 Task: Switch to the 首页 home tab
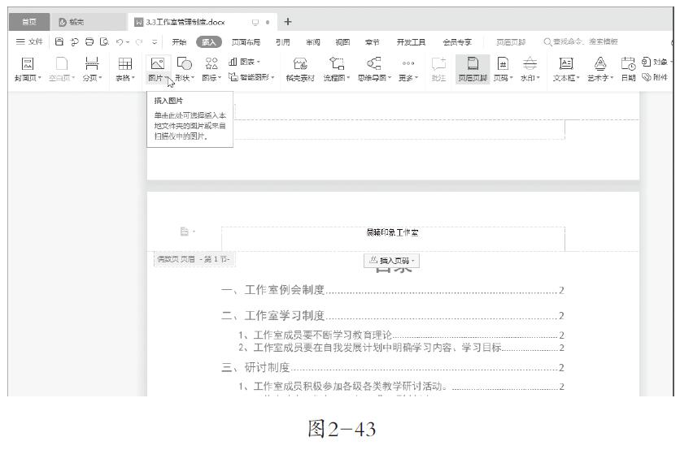(29, 22)
